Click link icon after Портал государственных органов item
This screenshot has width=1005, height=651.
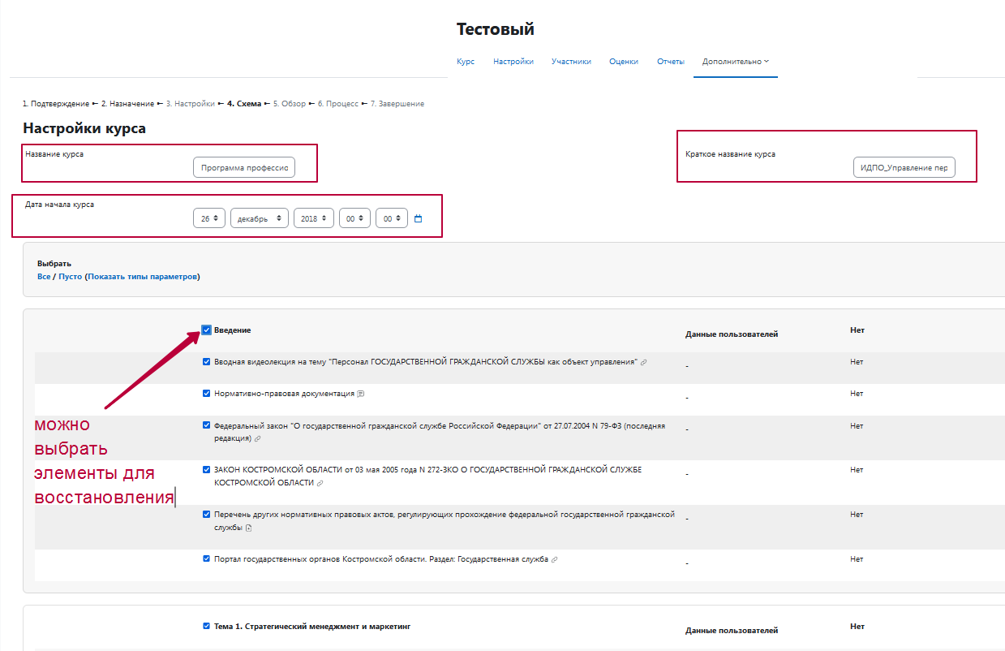(554, 559)
